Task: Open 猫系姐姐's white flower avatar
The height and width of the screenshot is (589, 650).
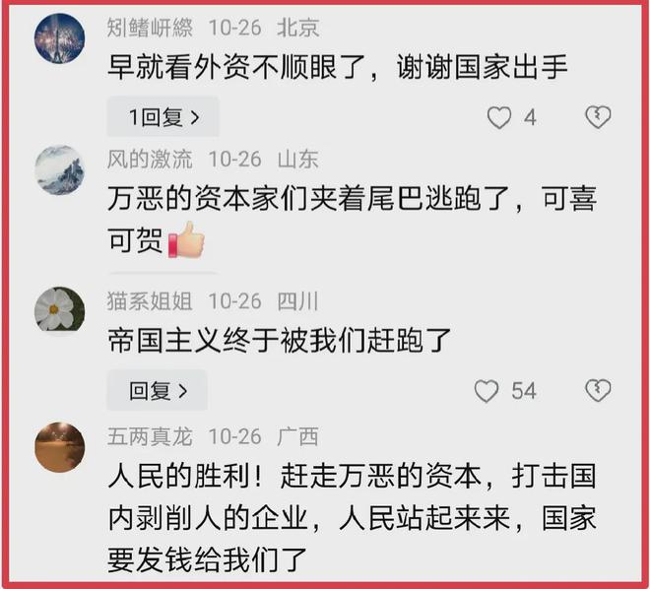Action: [59, 311]
